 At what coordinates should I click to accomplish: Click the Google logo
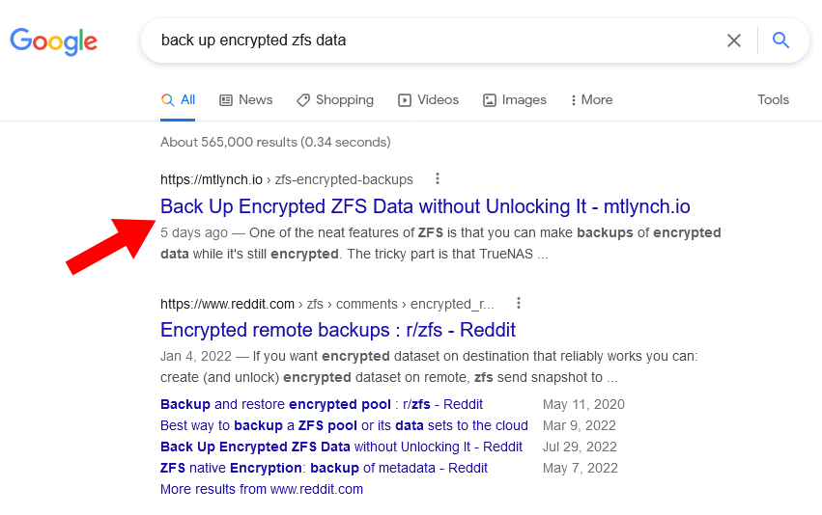54,41
